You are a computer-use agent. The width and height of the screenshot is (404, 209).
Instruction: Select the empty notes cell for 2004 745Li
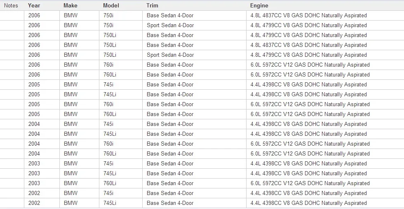click(x=12, y=134)
